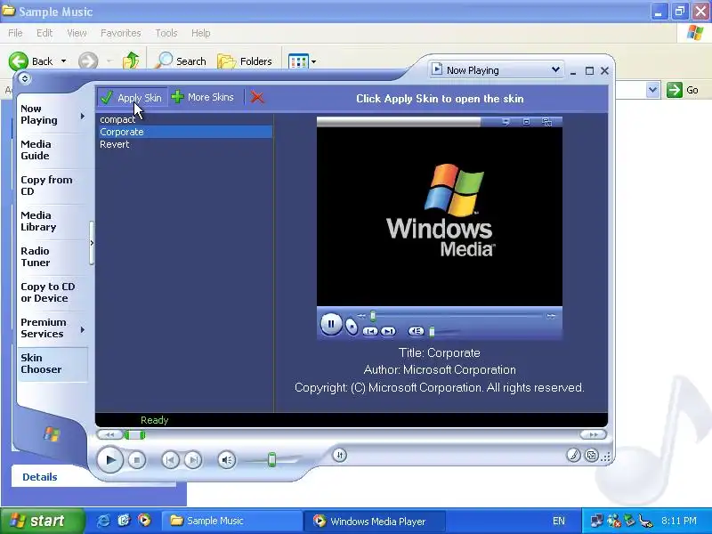712x534 pixels.
Task: Switch to Sample Music taskbar button
Action: 232,521
